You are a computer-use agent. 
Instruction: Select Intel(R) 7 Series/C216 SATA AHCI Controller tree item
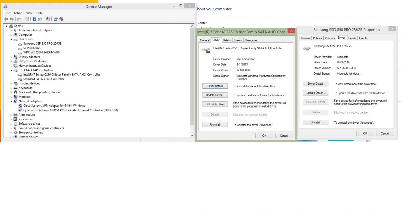pos(61,75)
